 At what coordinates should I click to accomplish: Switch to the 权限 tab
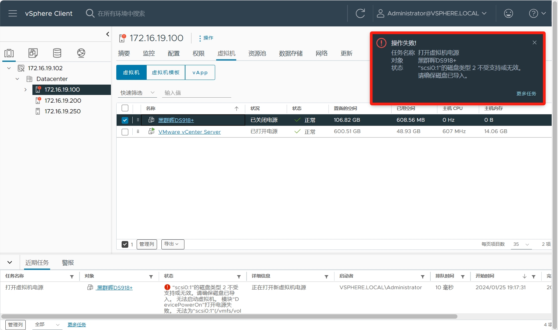[198, 53]
